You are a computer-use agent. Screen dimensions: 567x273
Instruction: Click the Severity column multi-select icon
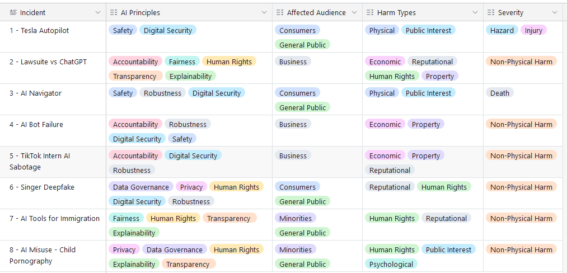(491, 13)
